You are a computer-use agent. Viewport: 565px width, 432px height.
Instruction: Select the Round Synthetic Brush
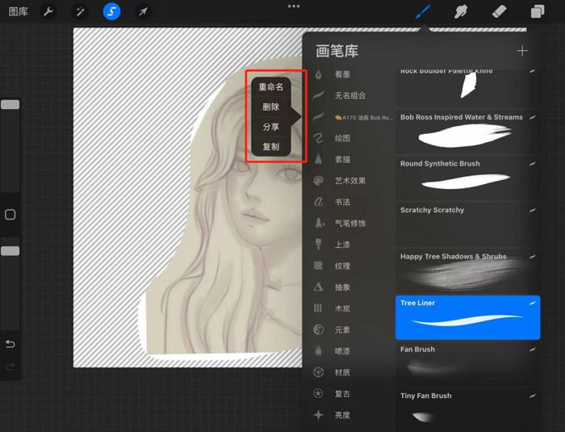467,178
